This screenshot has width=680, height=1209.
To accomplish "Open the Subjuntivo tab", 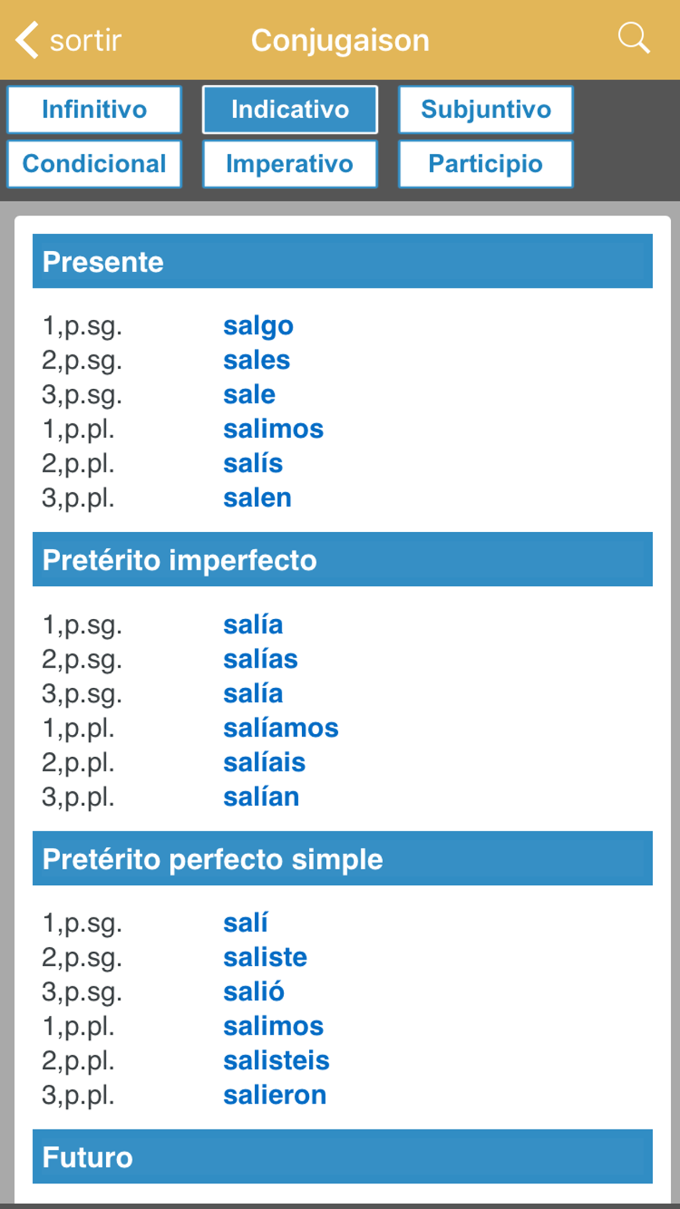I will (x=486, y=110).
